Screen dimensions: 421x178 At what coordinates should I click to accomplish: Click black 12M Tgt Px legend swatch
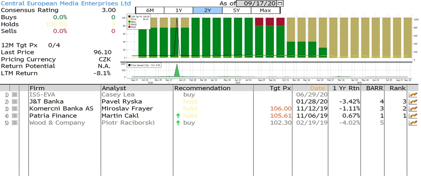coord(129,16)
